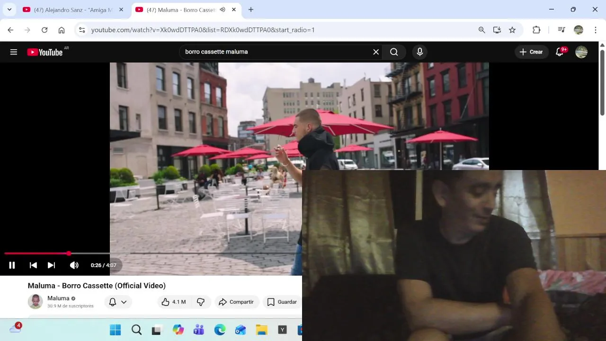Open YouTube notifications bell
This screenshot has height=341, width=606.
[x=560, y=52]
